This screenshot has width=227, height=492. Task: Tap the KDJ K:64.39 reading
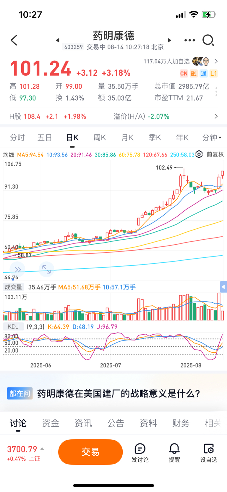pos(58,327)
